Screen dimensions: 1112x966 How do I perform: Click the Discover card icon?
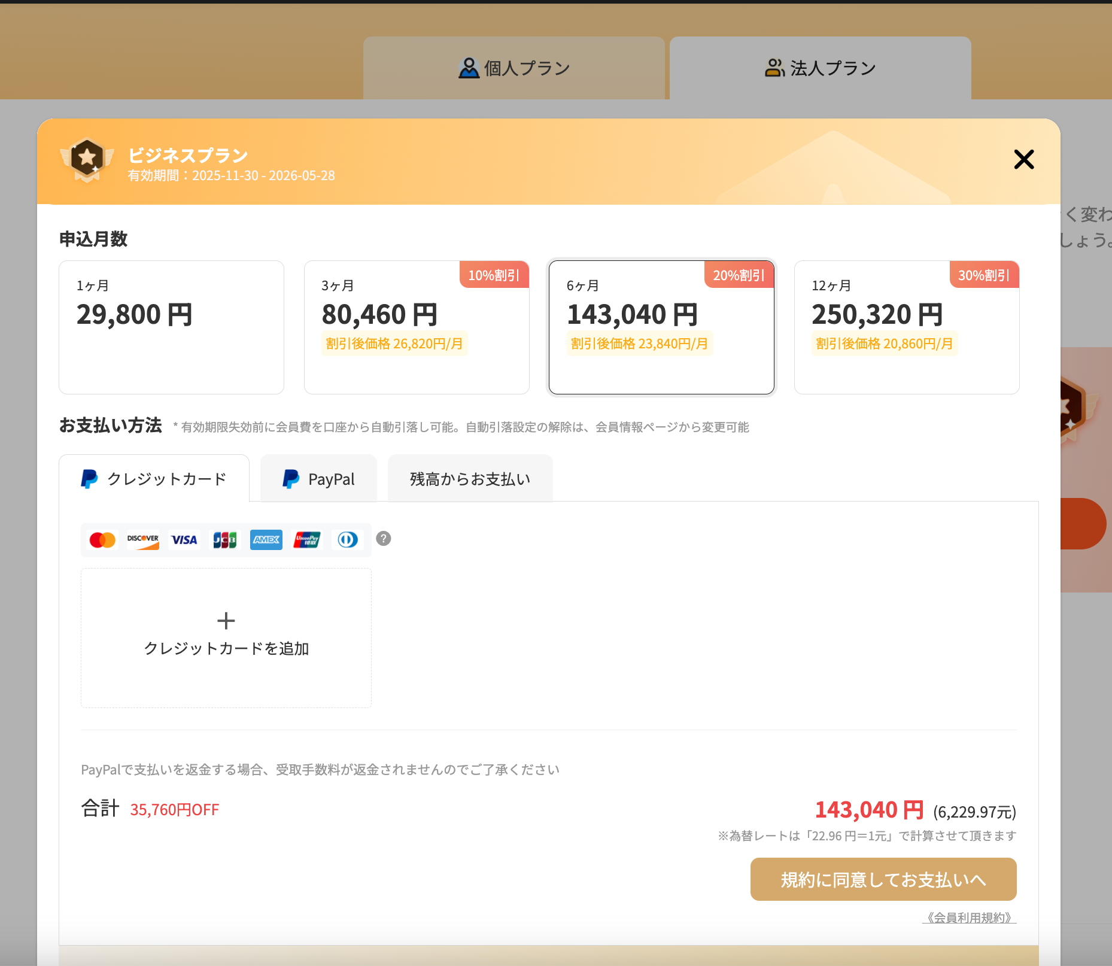point(143,540)
